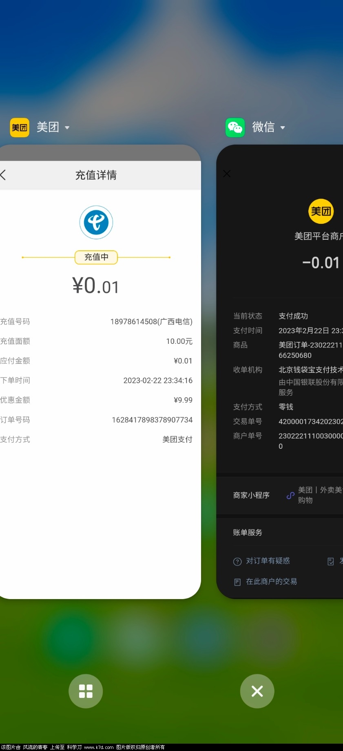Screen dimensions: 343x751
Task: Close the WeChat payment detail page
Action: tap(227, 174)
